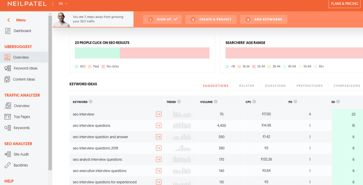Click the VOLUME column header
The image size is (363, 185).
[x=206, y=102]
